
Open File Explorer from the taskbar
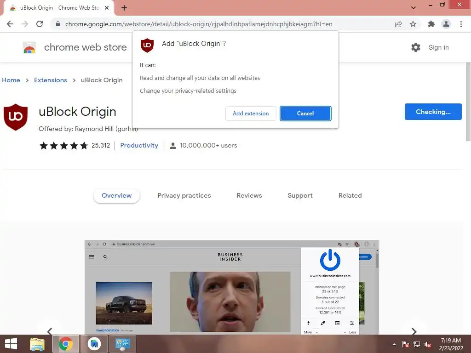tap(37, 344)
